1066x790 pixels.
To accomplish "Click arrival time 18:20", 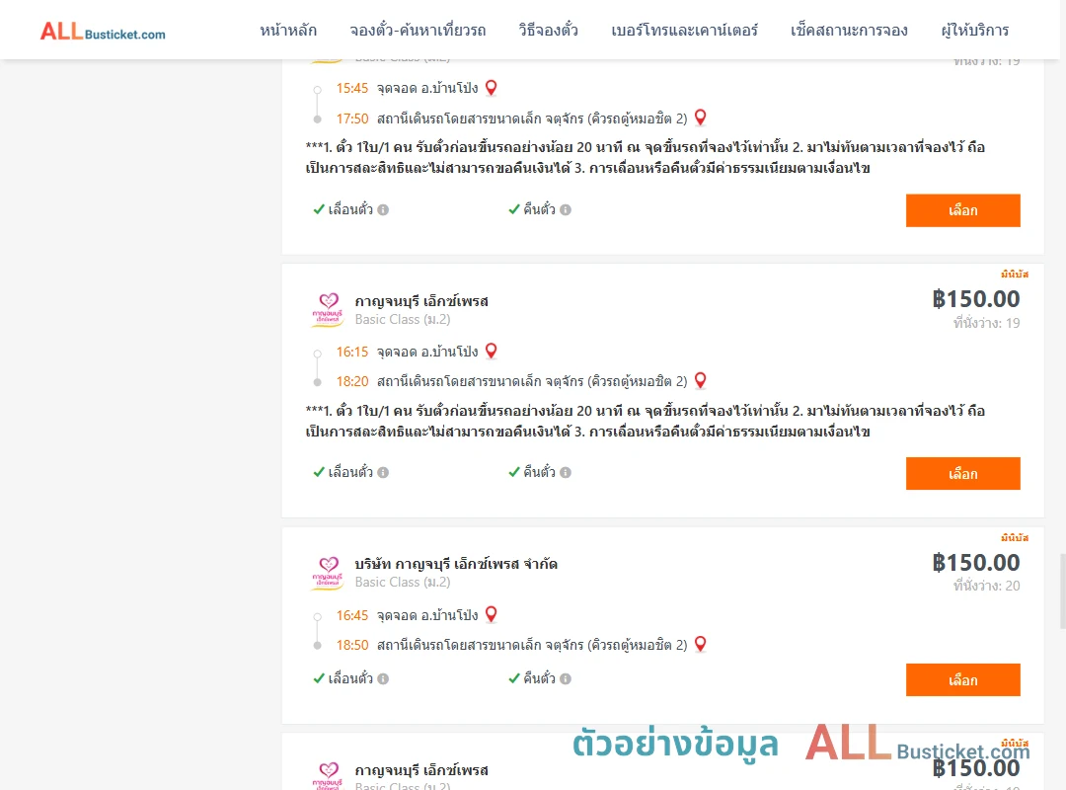I will (352, 382).
